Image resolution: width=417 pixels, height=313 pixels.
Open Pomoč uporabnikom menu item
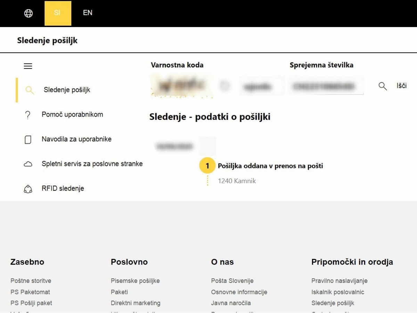tap(72, 115)
